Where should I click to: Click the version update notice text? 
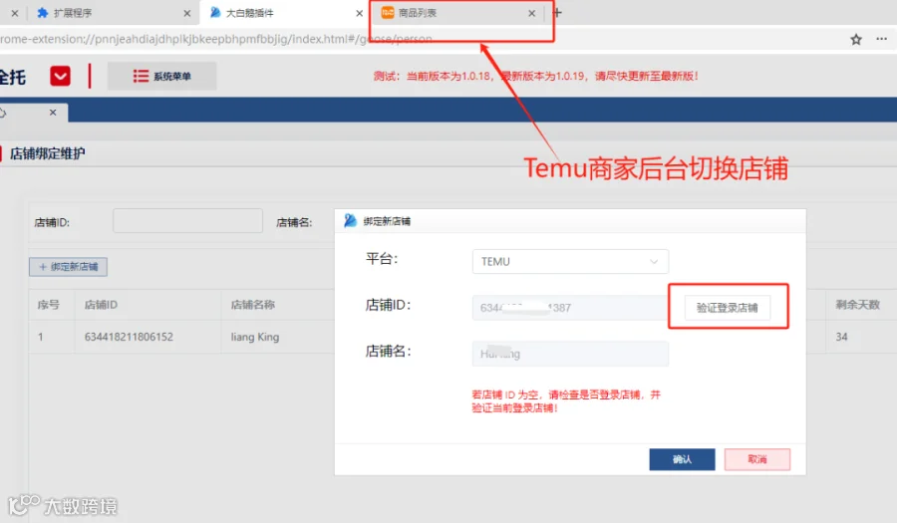tap(535, 76)
